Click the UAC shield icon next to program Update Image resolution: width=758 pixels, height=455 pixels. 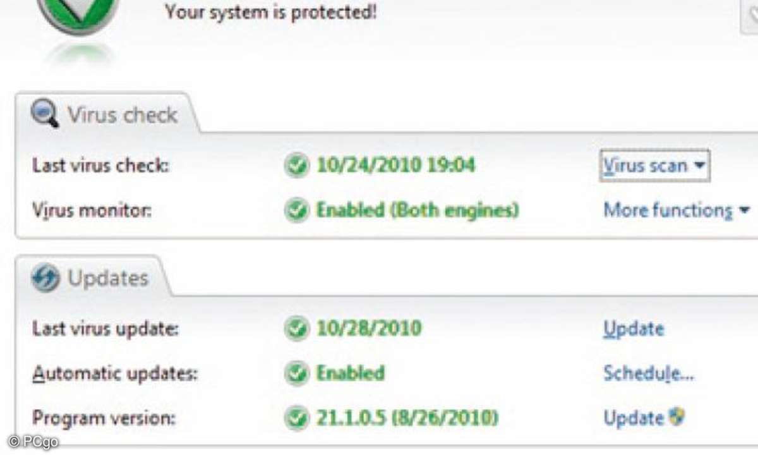[677, 417]
